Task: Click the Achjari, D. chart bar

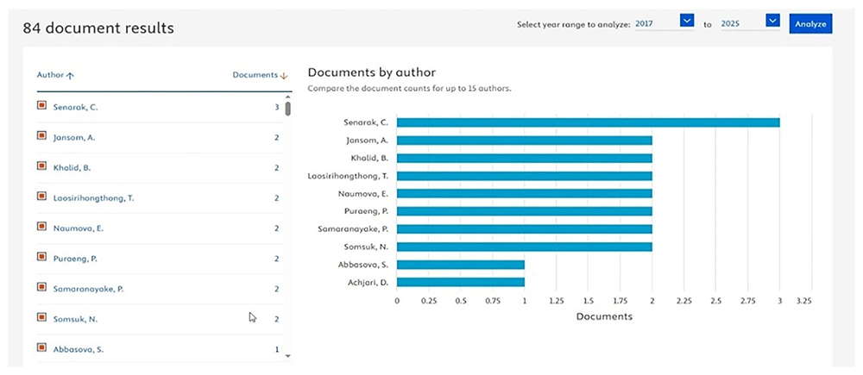Action: [461, 282]
